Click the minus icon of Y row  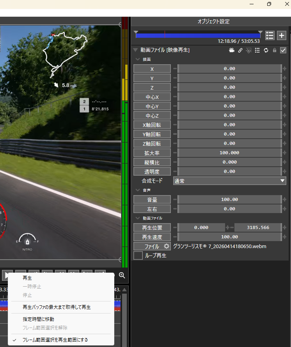tap(175, 78)
